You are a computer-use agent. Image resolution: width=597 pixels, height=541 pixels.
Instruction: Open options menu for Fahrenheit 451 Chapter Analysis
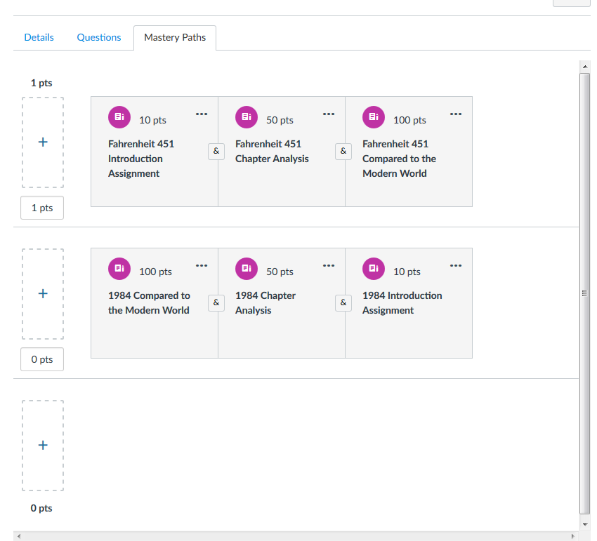(x=329, y=114)
